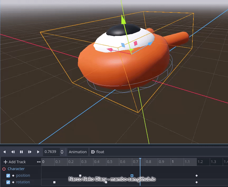Click Add Track button
This screenshot has width=228, height=187.
(15, 162)
